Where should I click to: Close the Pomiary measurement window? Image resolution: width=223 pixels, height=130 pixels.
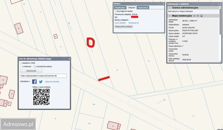point(163,4)
